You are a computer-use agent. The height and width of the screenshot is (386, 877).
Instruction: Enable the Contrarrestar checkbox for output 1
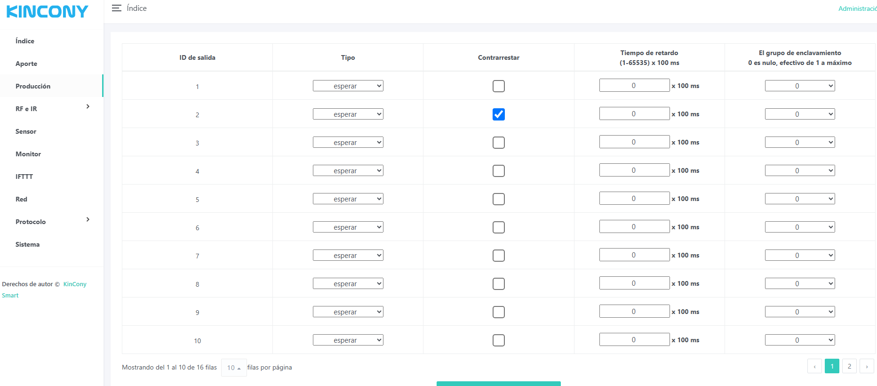[498, 86]
